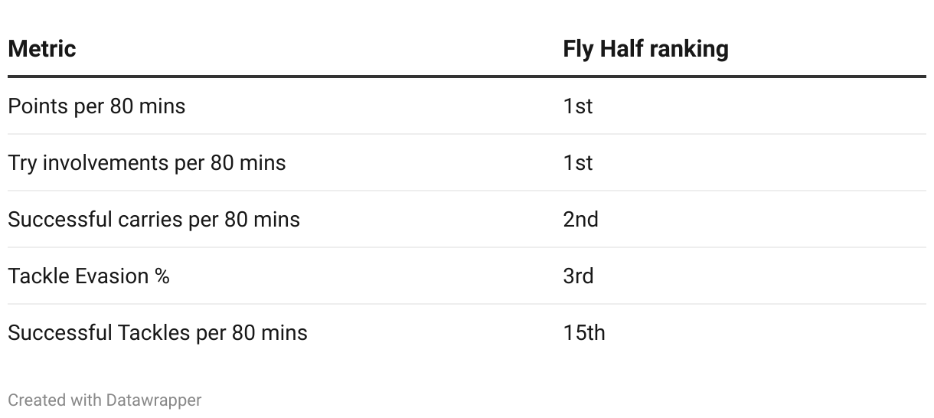934x418 pixels.
Task: Click the 'Created with' footer text
Action: coord(54,400)
